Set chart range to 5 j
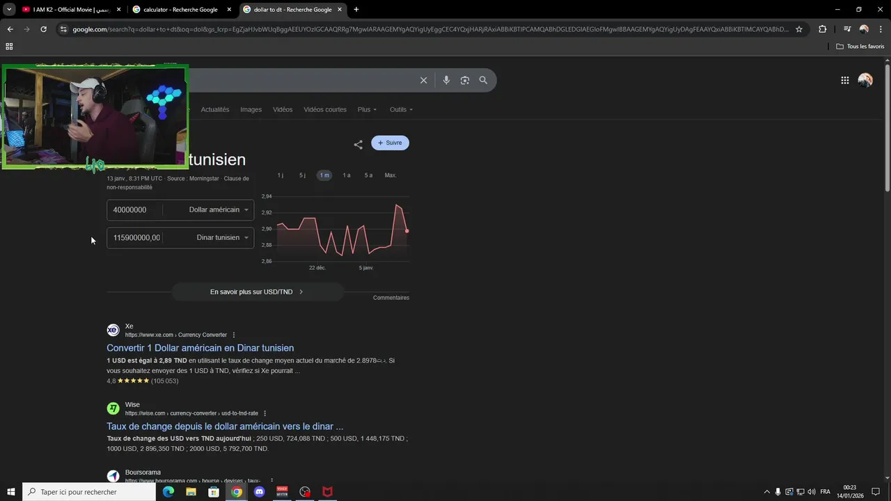Screen dimensions: 891x501 tap(302, 175)
